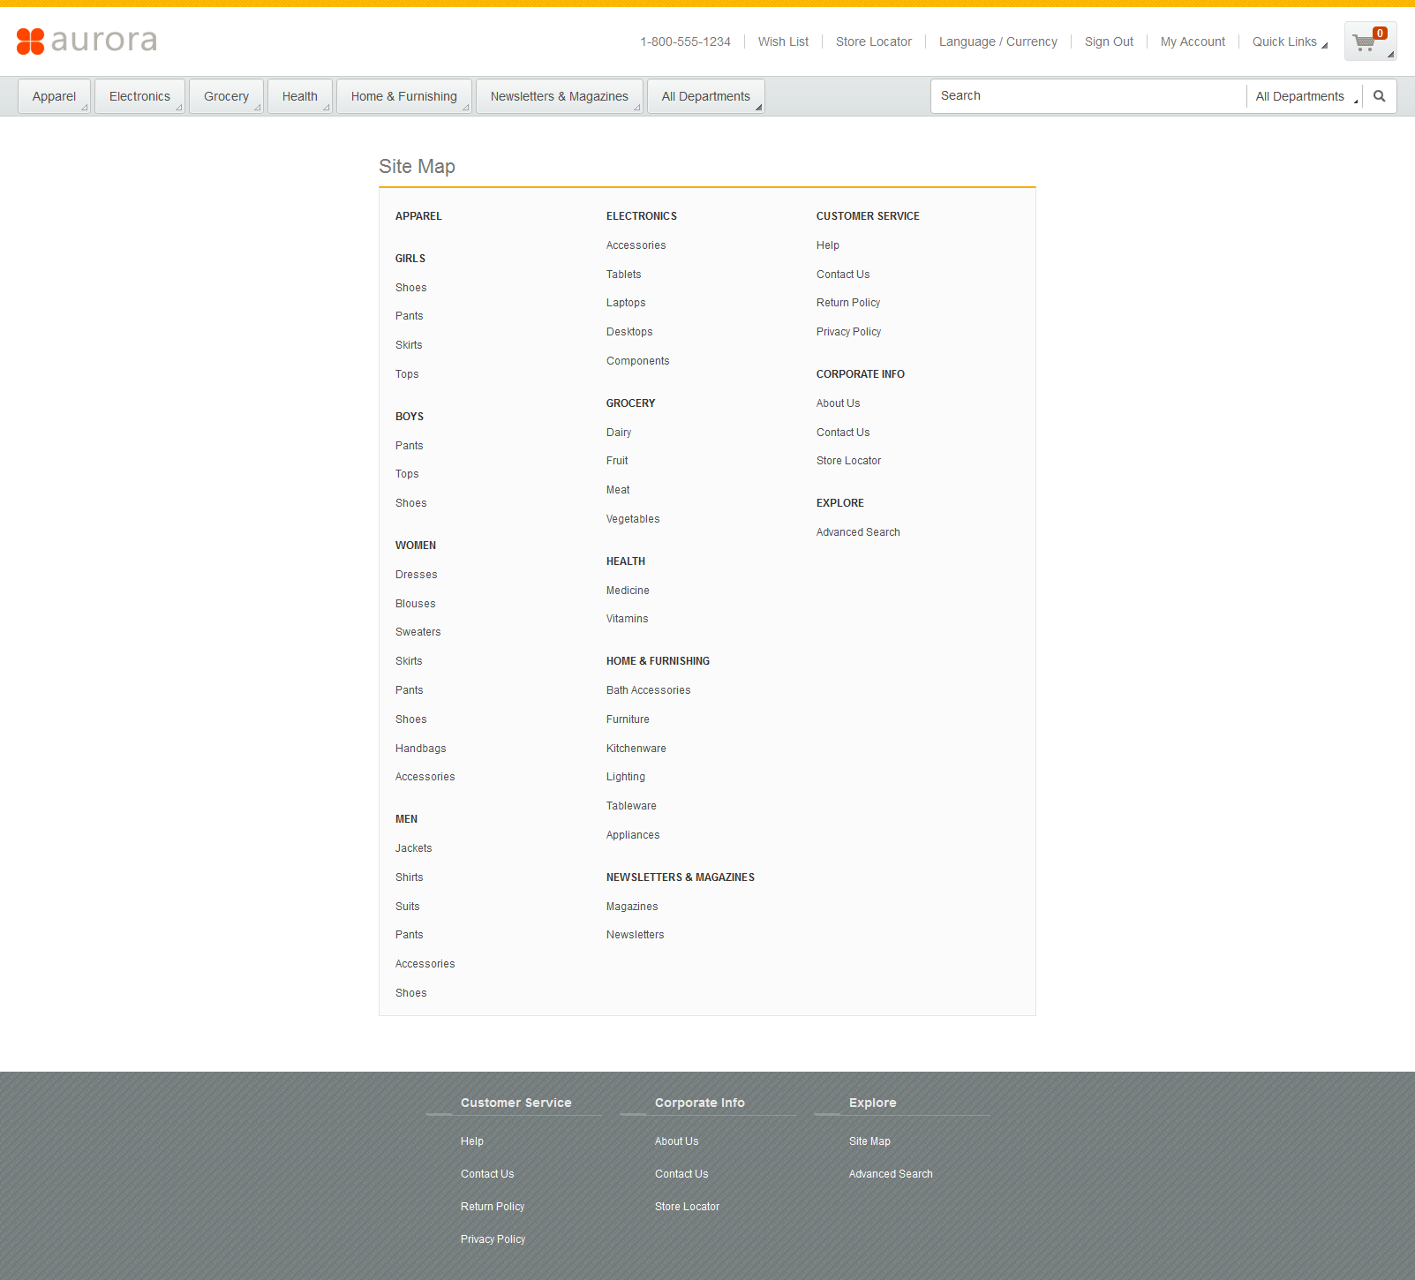This screenshot has width=1415, height=1280.
Task: Open Health Vitamins link
Action: click(x=628, y=619)
